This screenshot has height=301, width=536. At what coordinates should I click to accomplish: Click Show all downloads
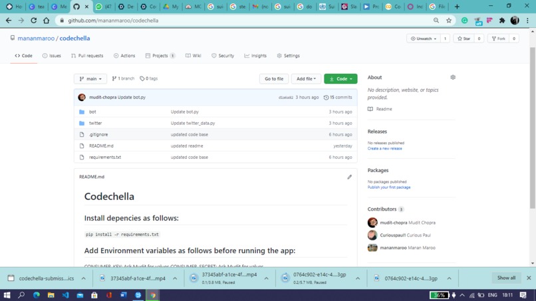[x=506, y=278]
